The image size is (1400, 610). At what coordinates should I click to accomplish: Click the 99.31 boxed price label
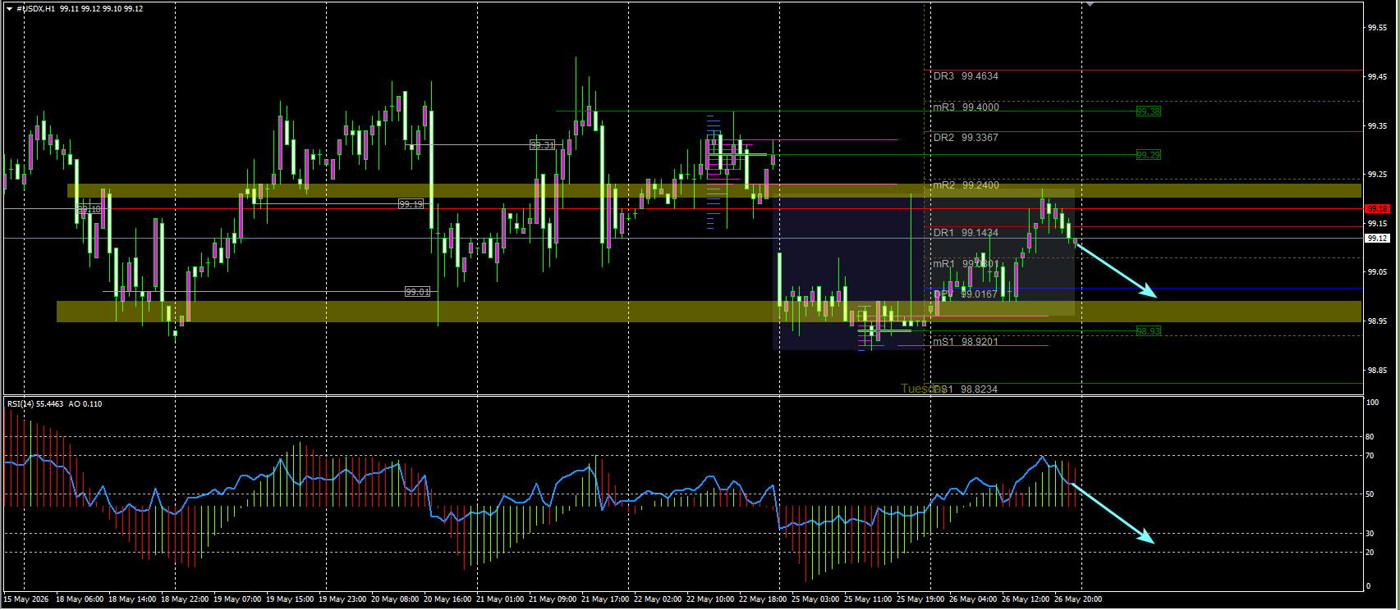pos(542,145)
